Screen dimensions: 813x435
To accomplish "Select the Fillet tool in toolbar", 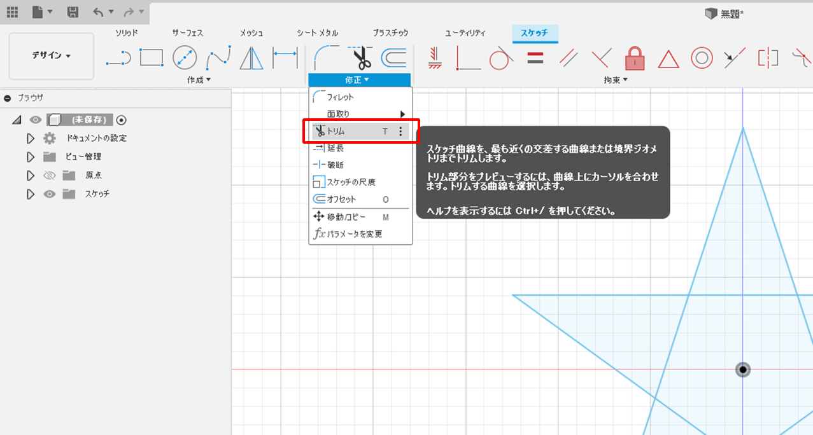I will 326,58.
